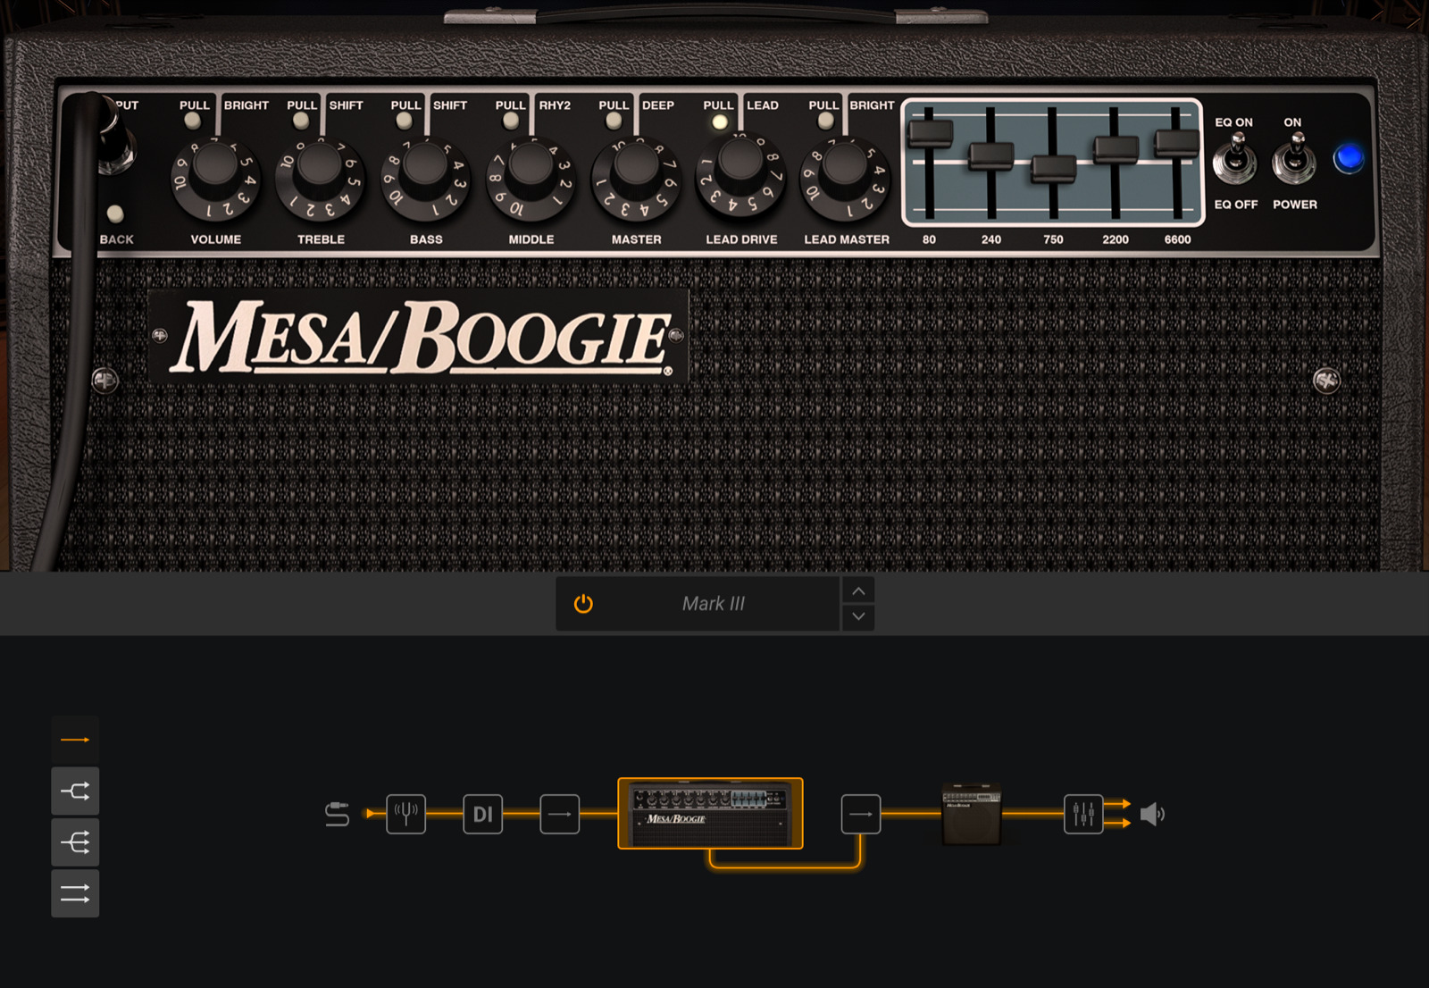
Task: Select the Mesa/Boogie amp head thumbnail
Action: click(710, 813)
